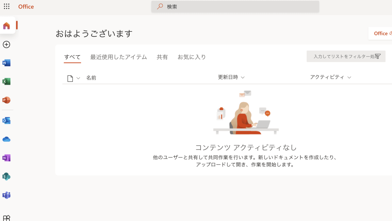Open PowerPoint from the sidebar
Viewport: 392px width, 221px height.
tap(7, 100)
